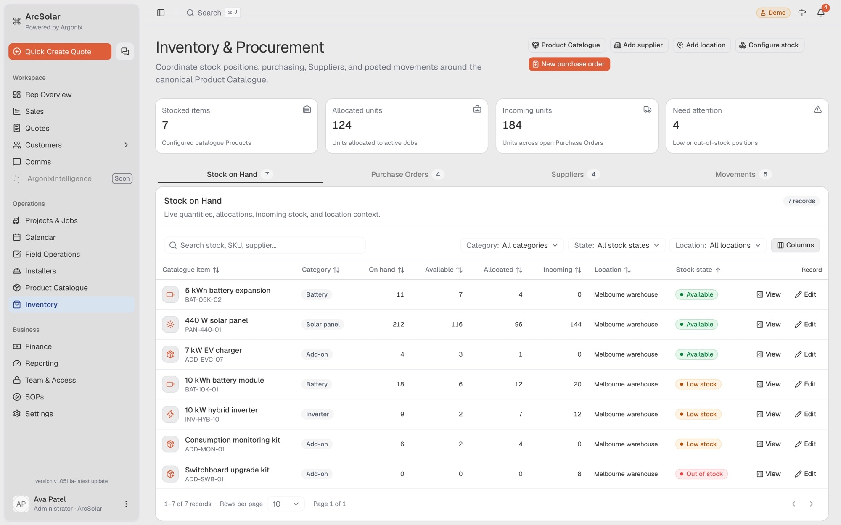Open the State filter dropdown
The height and width of the screenshot is (525, 841).
point(616,245)
